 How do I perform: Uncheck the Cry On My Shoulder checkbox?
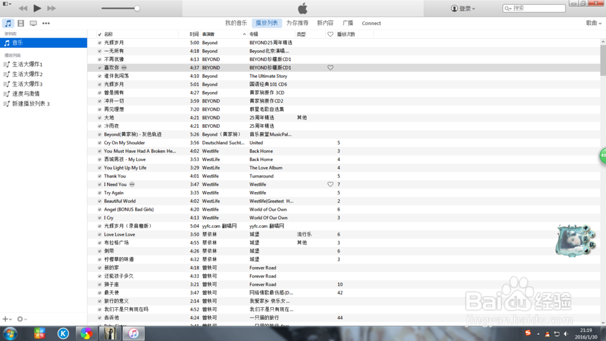click(100, 142)
